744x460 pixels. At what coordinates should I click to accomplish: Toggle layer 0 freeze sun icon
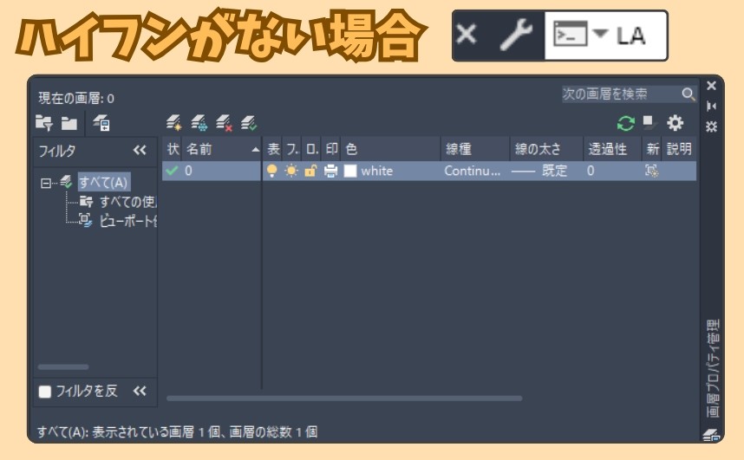[291, 171]
